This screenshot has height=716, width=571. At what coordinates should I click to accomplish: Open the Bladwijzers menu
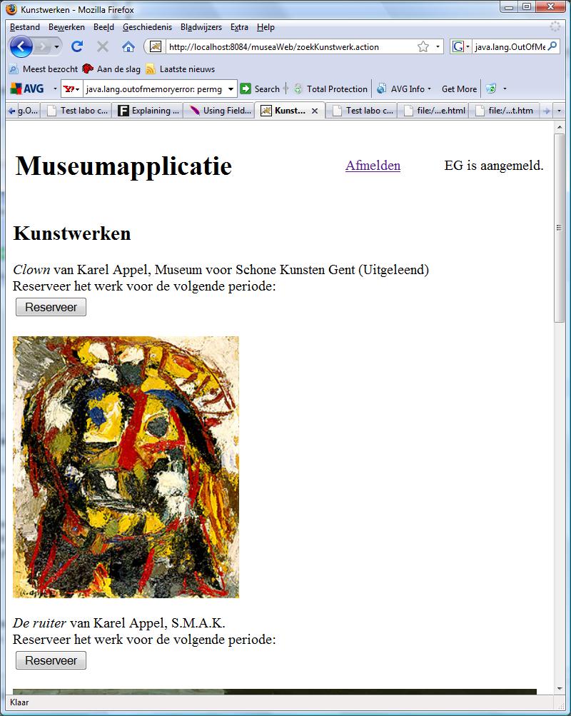[201, 27]
